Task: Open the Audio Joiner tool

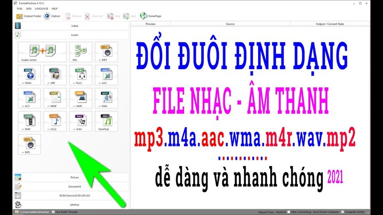Action: pos(42,52)
